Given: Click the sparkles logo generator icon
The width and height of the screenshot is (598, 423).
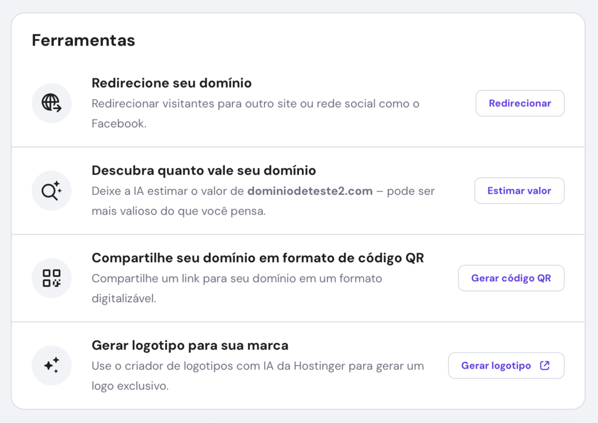Looking at the screenshot, I should pyautogui.click(x=51, y=365).
